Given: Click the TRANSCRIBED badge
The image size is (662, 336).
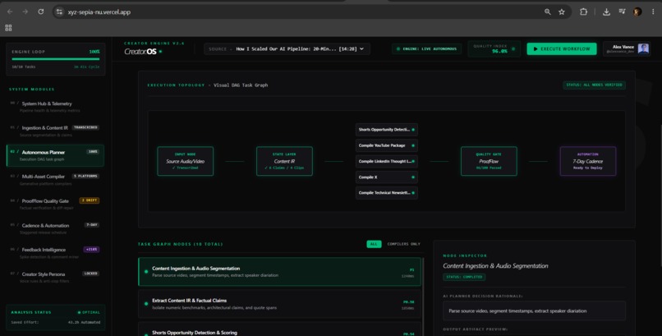Looking at the screenshot, I should (x=85, y=127).
